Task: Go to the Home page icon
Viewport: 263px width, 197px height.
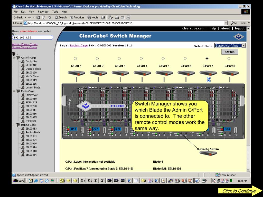Action: pos(49,17)
